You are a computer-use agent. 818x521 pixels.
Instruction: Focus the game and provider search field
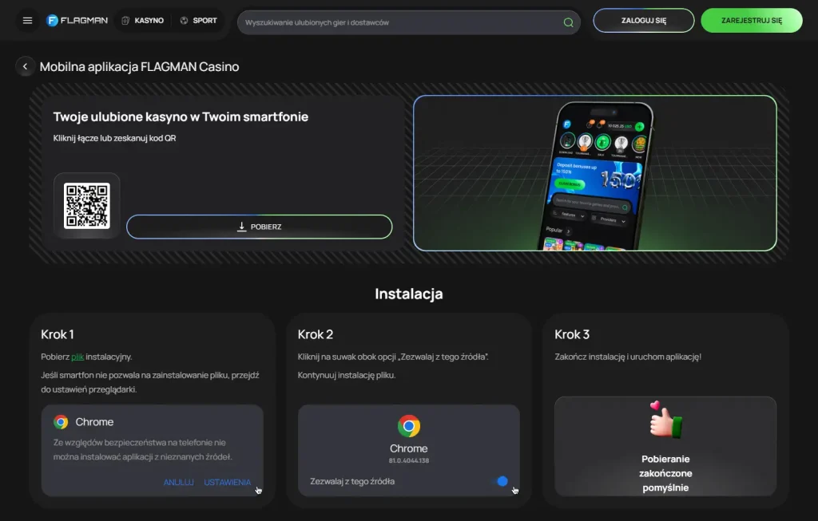click(x=408, y=23)
